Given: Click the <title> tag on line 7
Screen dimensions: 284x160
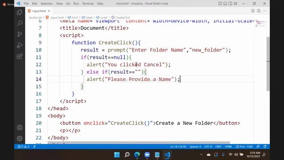Looking at the screenshot, I should coord(70,28).
